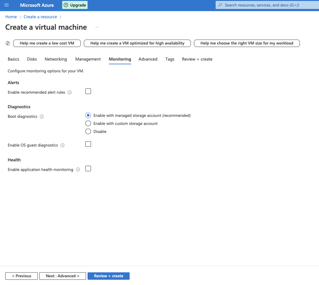Viewport: 319px width, 285px height.
Task: Go to Home breadcrumb link
Action: pyautogui.click(x=11, y=17)
